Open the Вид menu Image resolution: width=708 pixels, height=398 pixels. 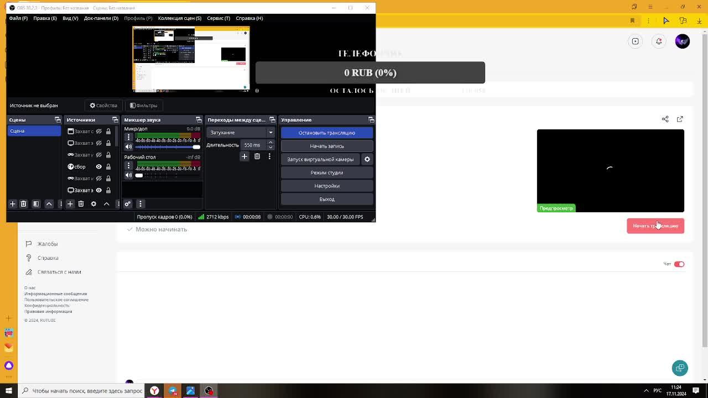click(70, 18)
